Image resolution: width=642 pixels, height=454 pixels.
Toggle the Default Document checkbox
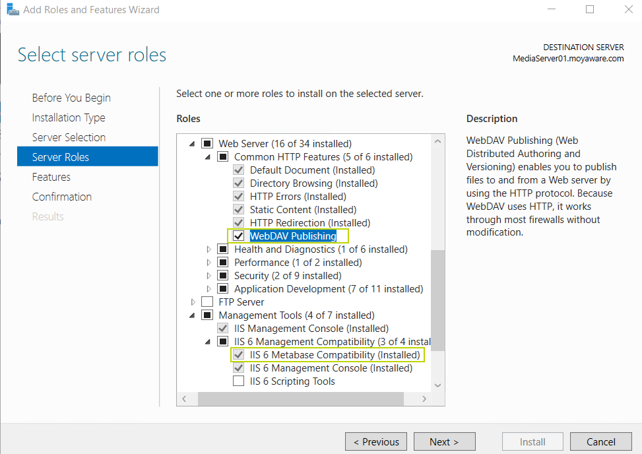coord(238,170)
